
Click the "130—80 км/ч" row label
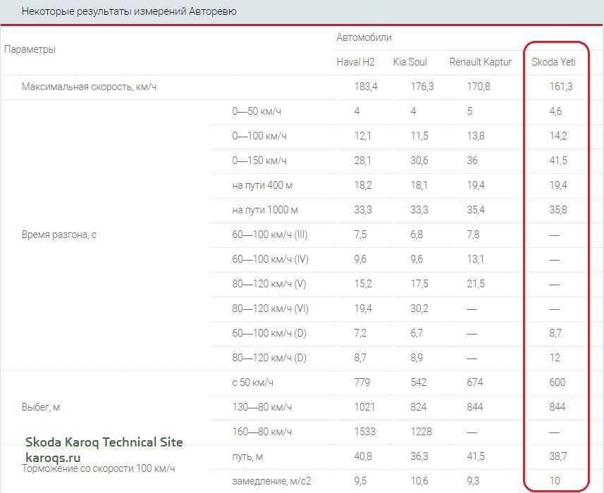262,407
